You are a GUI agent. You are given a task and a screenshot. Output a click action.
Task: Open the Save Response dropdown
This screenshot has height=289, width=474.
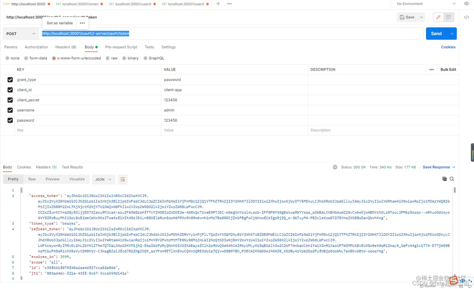click(x=439, y=167)
